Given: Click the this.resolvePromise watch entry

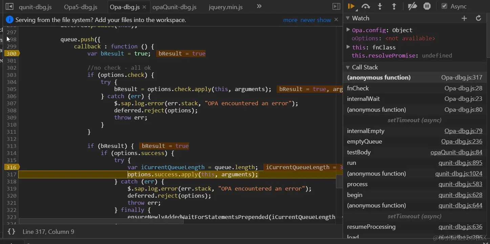Looking at the screenshot, I should pos(402,56).
